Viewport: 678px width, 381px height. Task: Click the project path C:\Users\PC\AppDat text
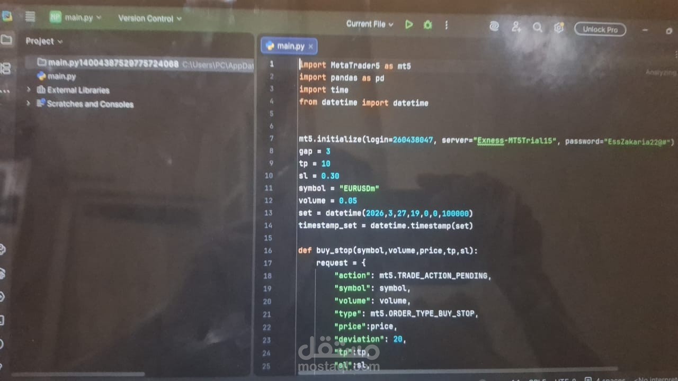(x=218, y=65)
